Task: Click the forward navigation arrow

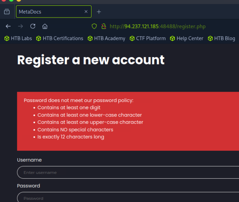Action: click(20, 26)
